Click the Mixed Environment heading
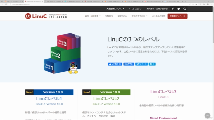The image size is (214, 120). click(164, 118)
